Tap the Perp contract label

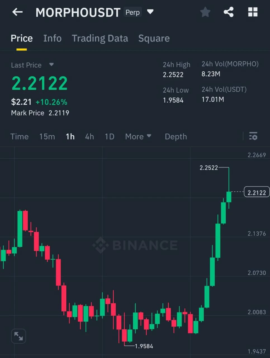(132, 12)
